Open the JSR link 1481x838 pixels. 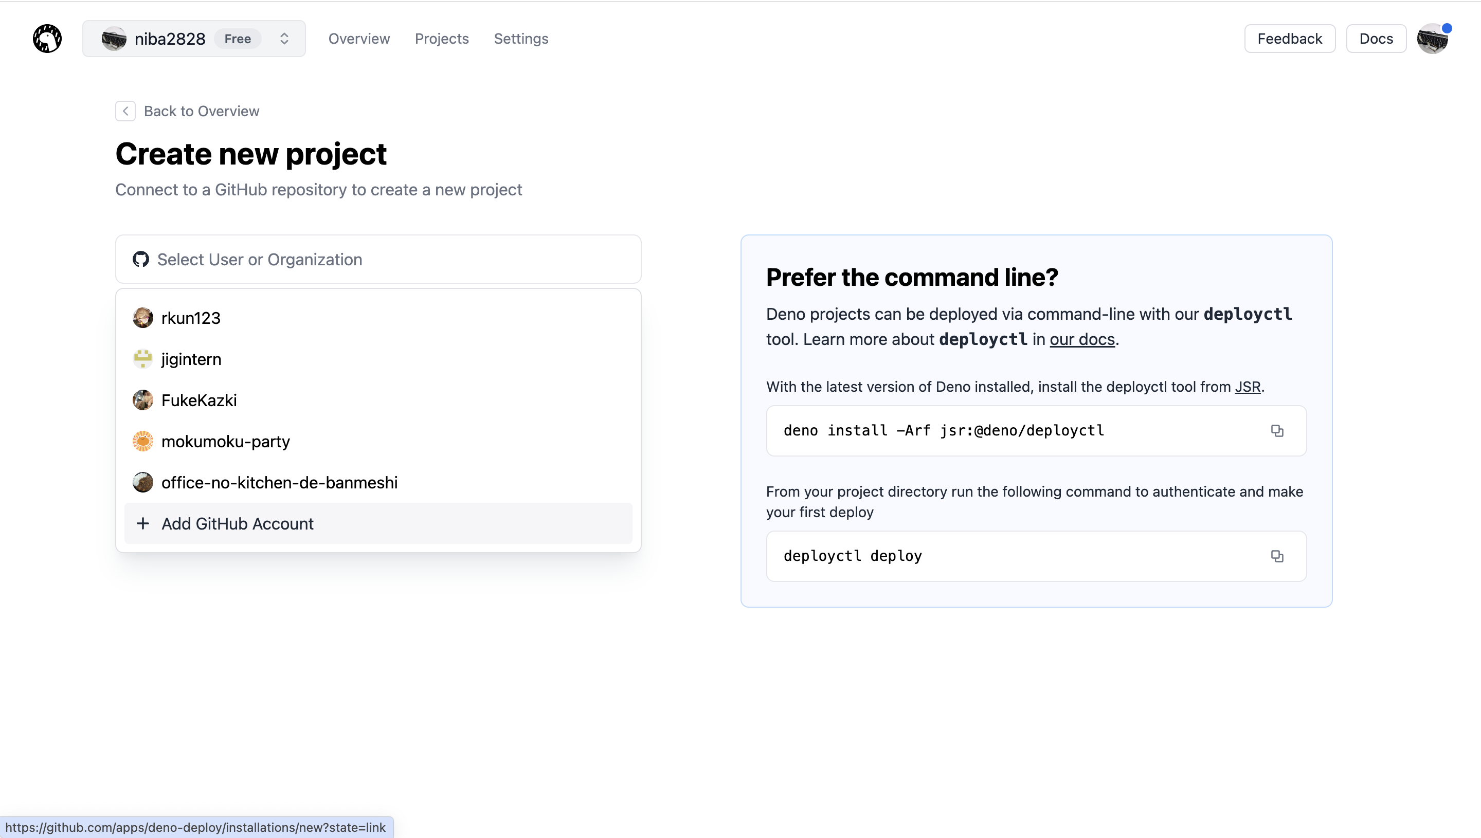coord(1248,387)
